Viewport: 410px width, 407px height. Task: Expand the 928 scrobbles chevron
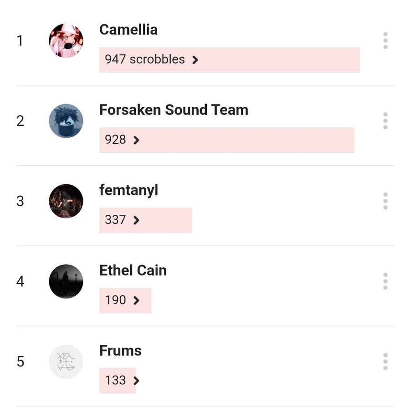(136, 140)
